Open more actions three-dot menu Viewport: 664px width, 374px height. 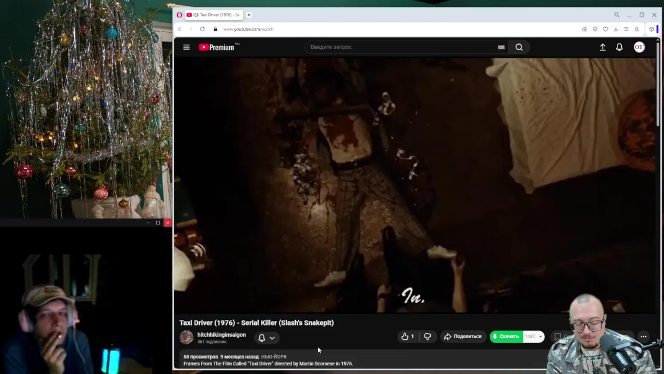(x=643, y=337)
